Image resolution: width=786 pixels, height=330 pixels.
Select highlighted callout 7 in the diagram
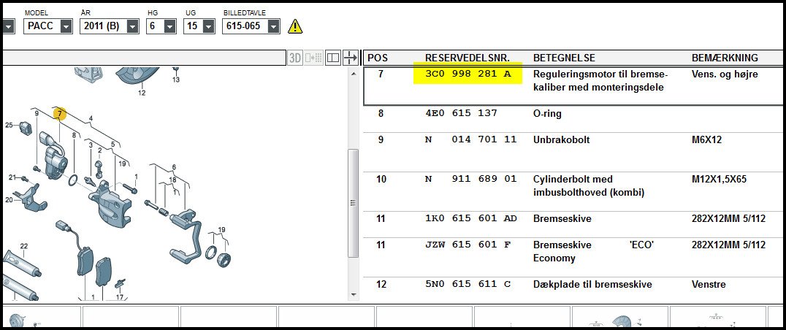[60, 113]
